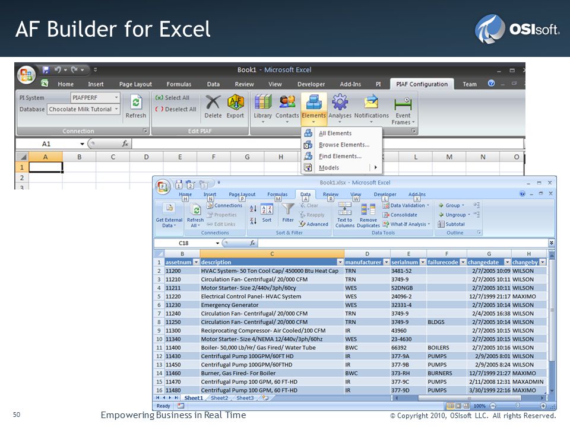Click the Text to Columns icon

point(344,209)
